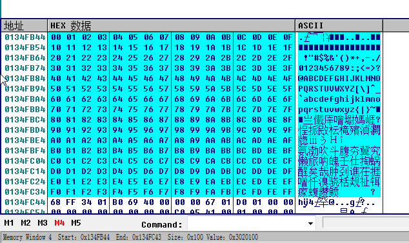Select address row 0134FBB4
This screenshot has width=409, height=243.
(x=25, y=110)
